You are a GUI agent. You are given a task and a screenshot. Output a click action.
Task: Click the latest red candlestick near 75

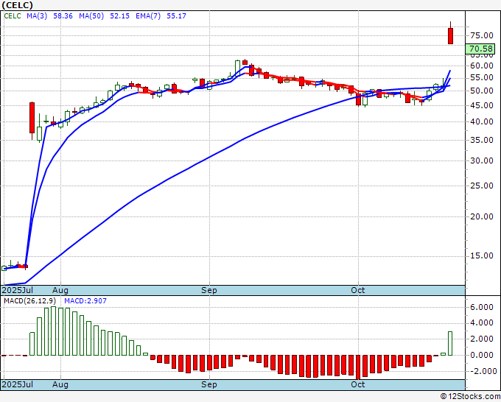click(x=450, y=36)
